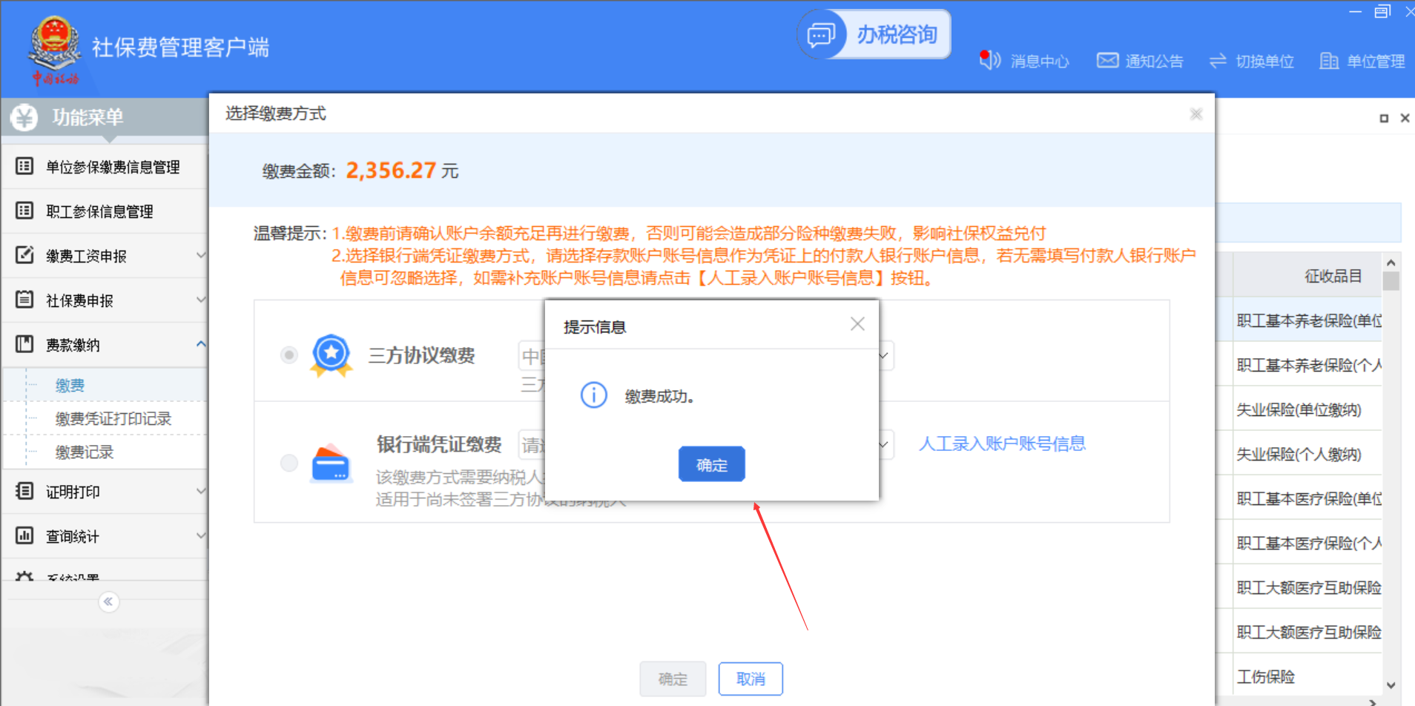This screenshot has height=706, width=1415.
Task: Click 切换单位 switch arrows icon
Action: click(x=1218, y=61)
